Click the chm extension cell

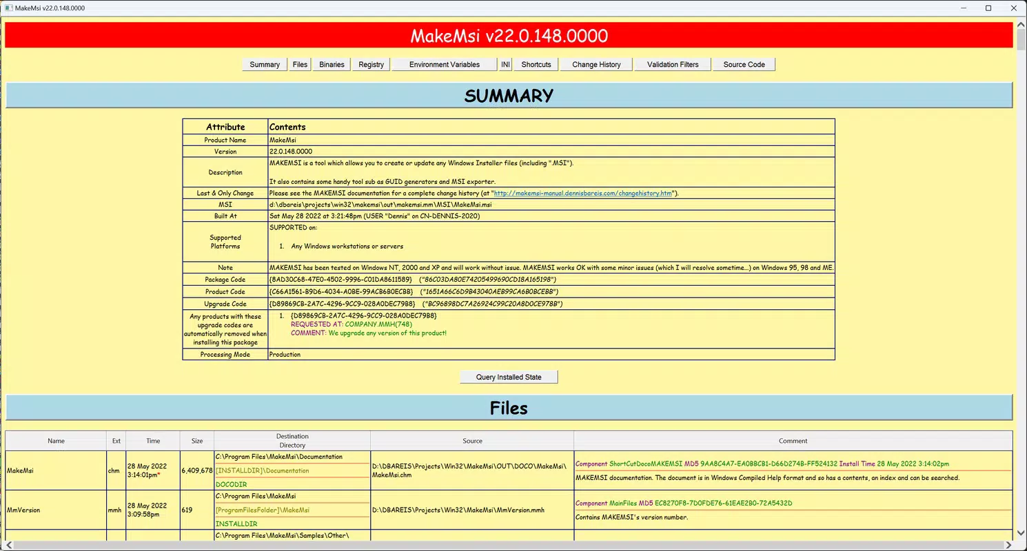114,471
